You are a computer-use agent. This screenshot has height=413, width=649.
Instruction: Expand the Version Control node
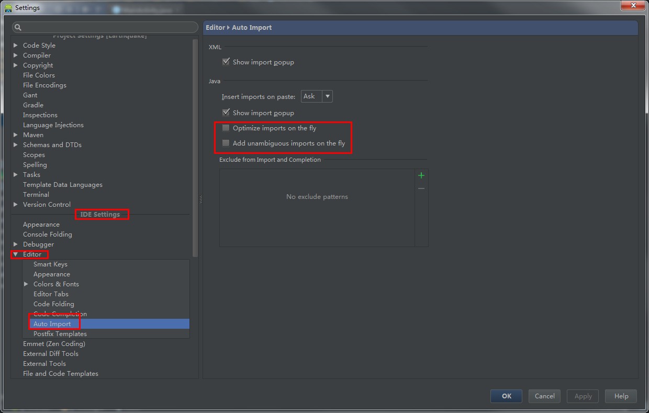pyautogui.click(x=16, y=205)
